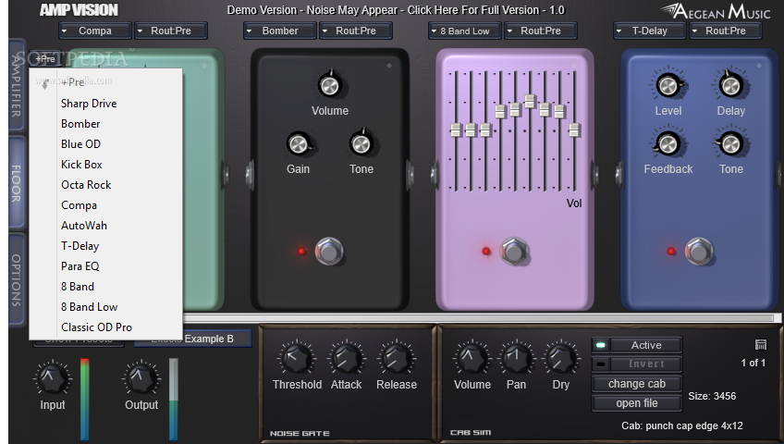
Task: Click the Vol slider on the EQ pedal
Action: click(574, 130)
